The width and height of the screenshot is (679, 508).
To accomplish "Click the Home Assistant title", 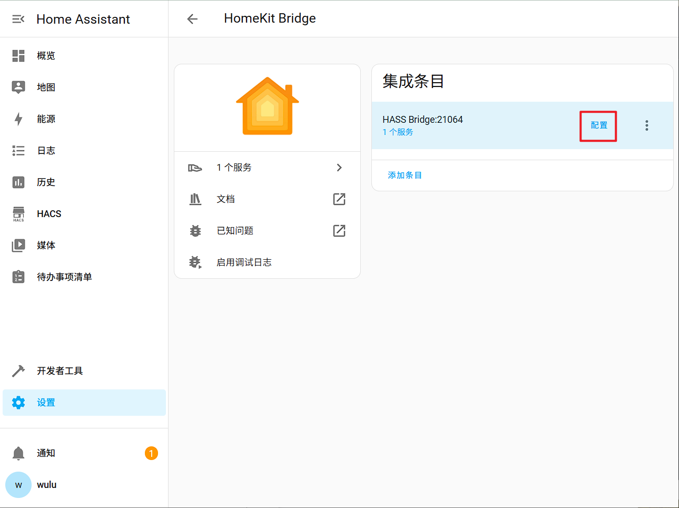I will point(83,19).
